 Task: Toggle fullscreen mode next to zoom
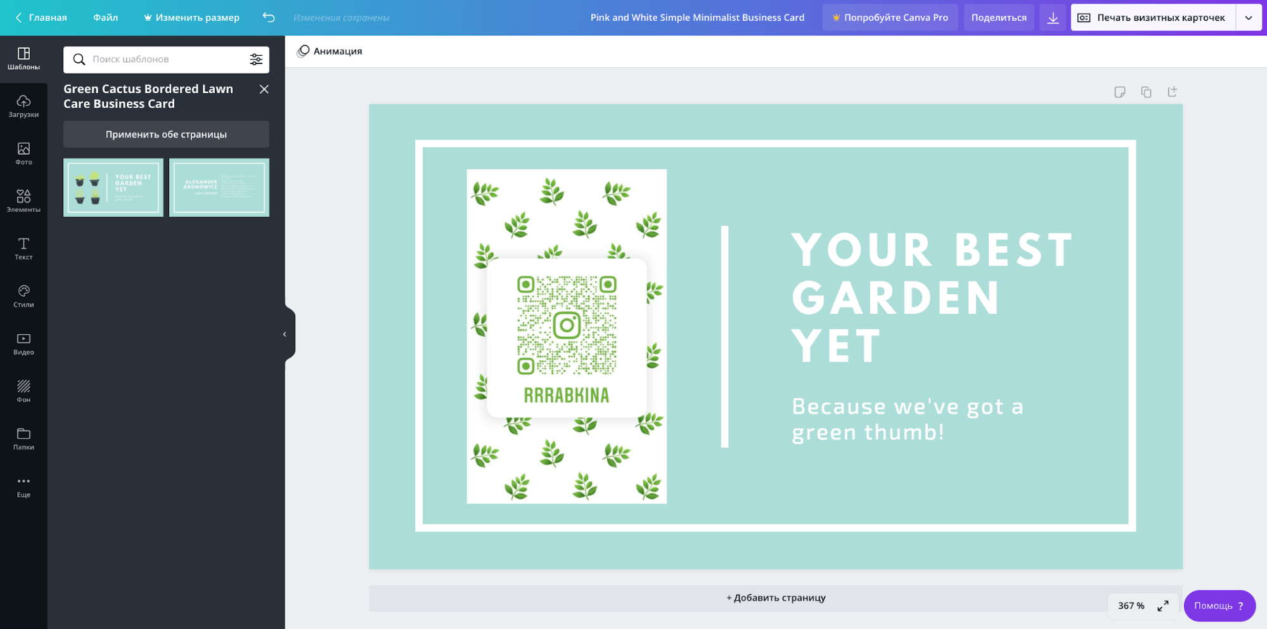(x=1162, y=606)
